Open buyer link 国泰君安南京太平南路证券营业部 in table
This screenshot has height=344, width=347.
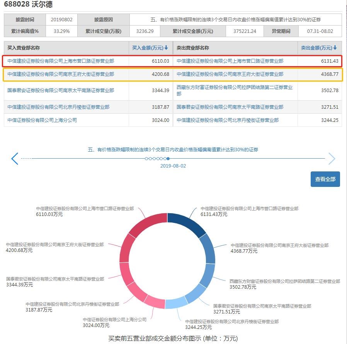pos(61,91)
